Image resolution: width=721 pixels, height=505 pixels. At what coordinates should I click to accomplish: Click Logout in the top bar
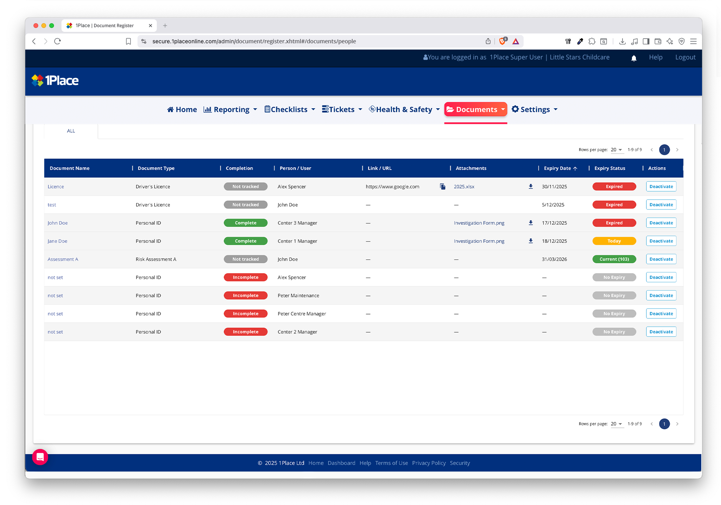click(x=685, y=57)
